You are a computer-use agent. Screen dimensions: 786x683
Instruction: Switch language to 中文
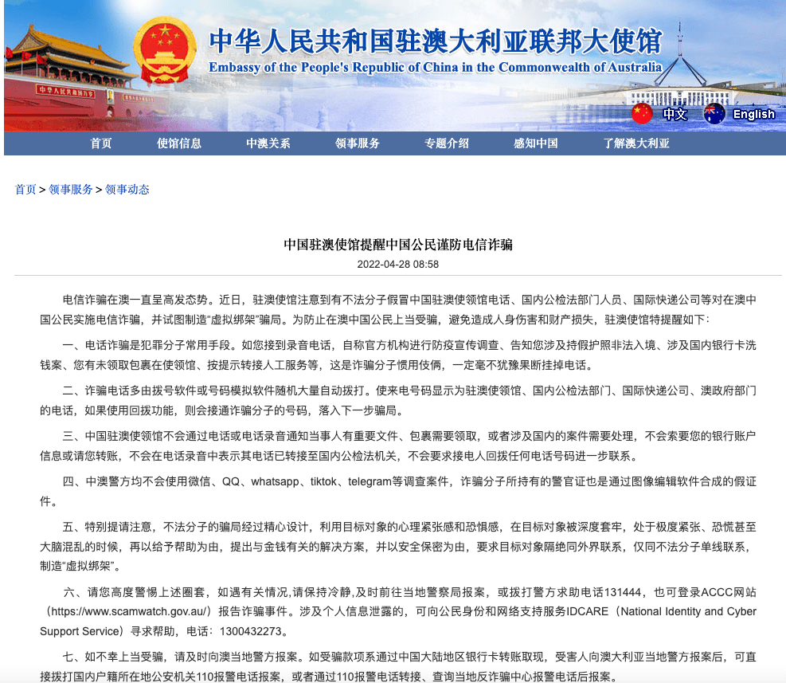pos(675,114)
